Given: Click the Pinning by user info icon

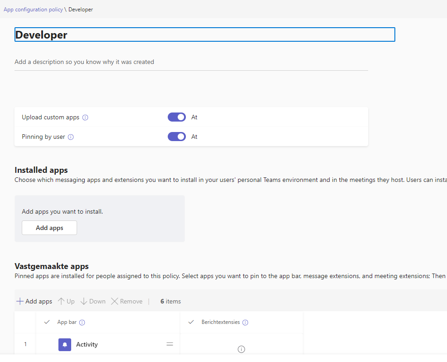Looking at the screenshot, I should [71, 137].
